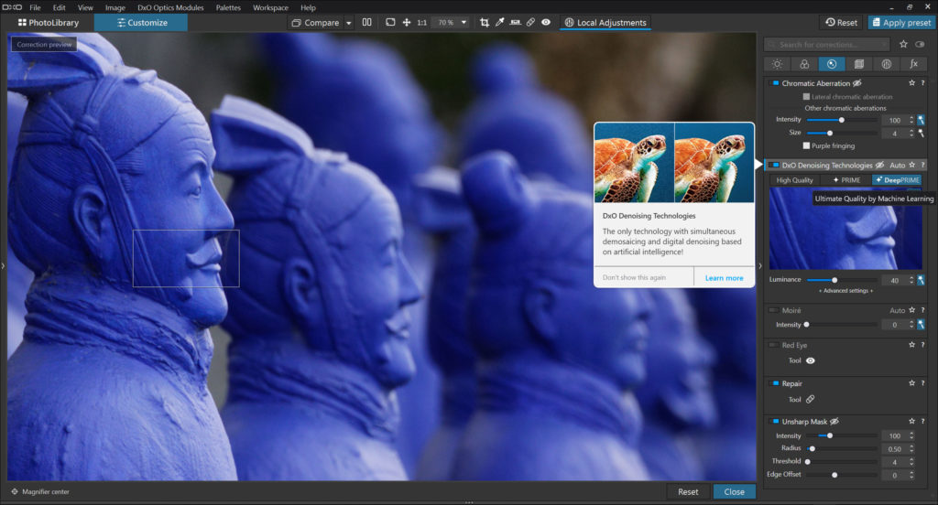This screenshot has height=505, width=938.
Task: Open the Color corrections palette tab
Action: click(804, 64)
